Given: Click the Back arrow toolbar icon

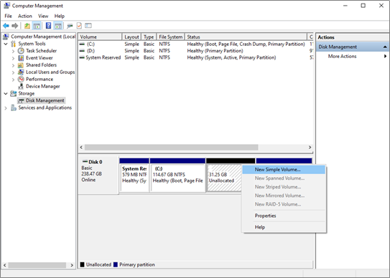Looking at the screenshot, I should pos(6,26).
